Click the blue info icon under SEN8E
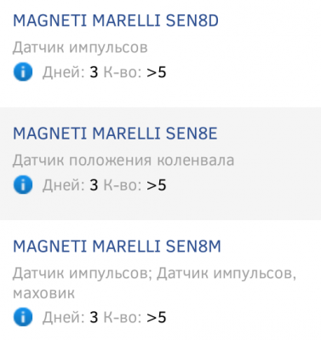The image size is (321, 340). pyautogui.click(x=23, y=184)
